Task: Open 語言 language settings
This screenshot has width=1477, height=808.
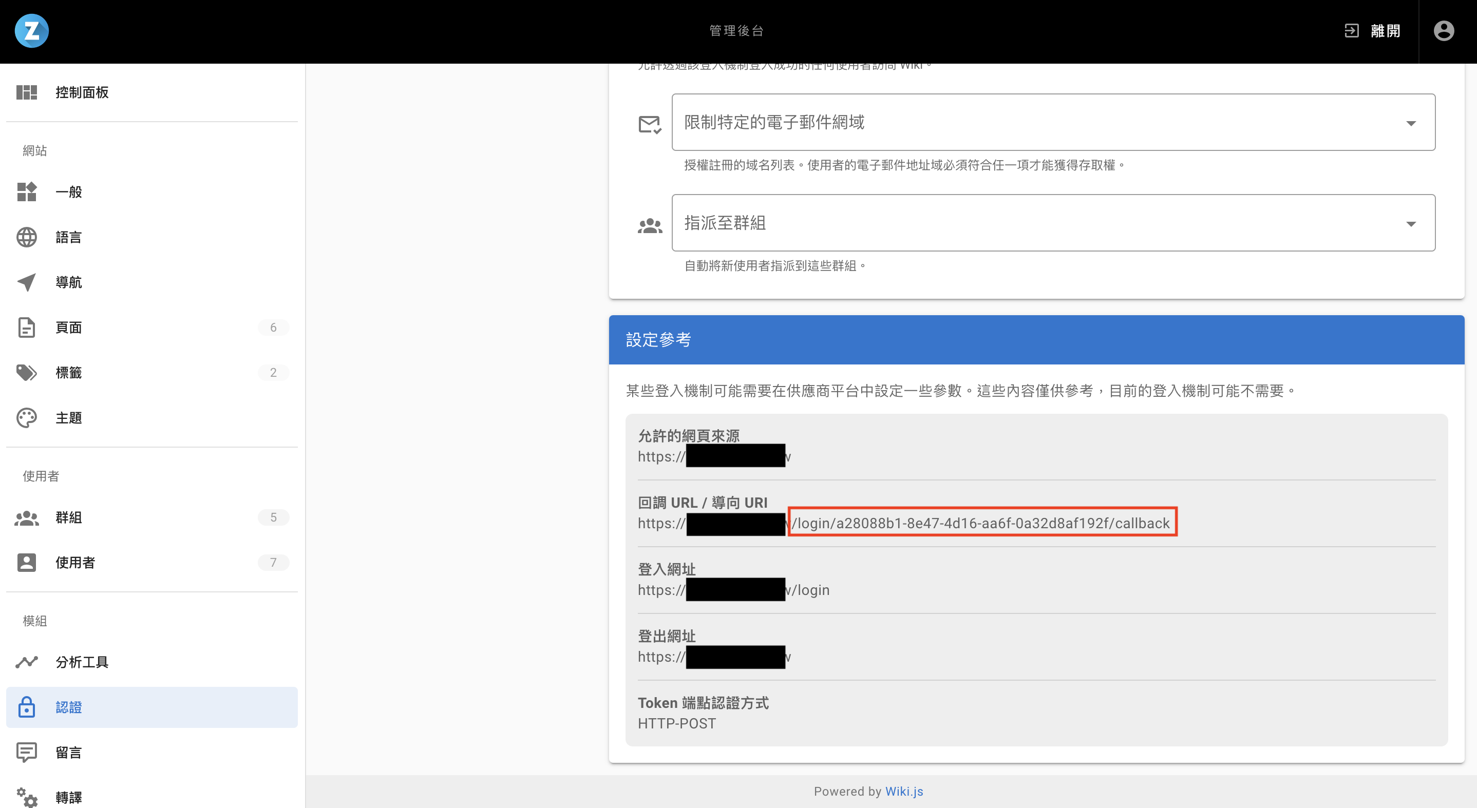Action: click(152, 237)
